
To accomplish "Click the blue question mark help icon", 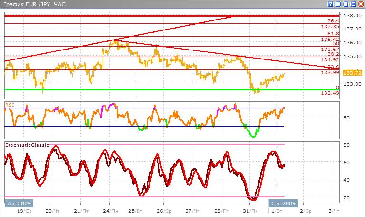I will [330, 4].
